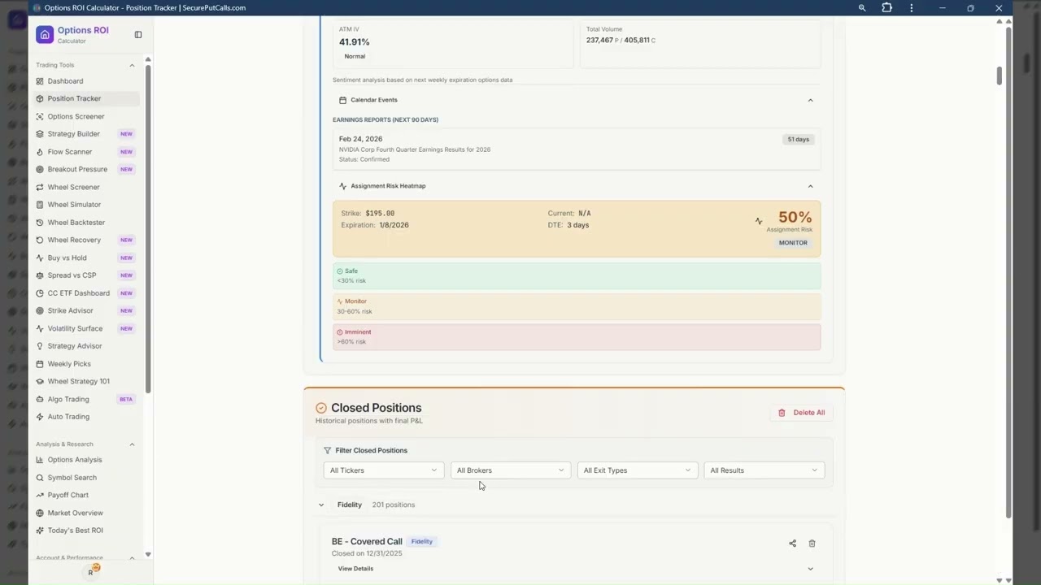Click the Auto Trading icon
The image size is (1041, 585).
tap(40, 417)
